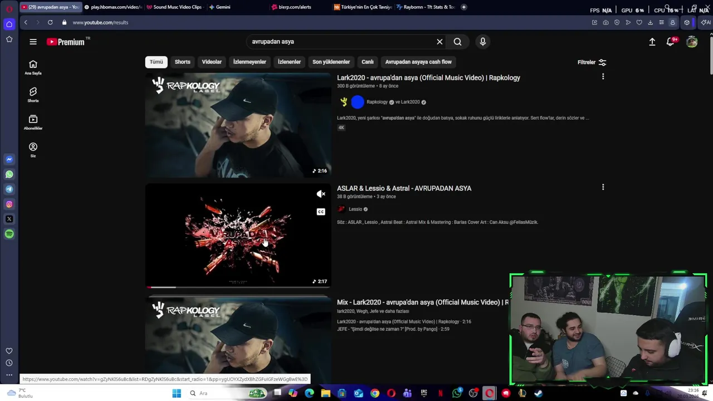Image resolution: width=713 pixels, height=401 pixels.
Task: Open the account avatar menu
Action: pos(692,42)
